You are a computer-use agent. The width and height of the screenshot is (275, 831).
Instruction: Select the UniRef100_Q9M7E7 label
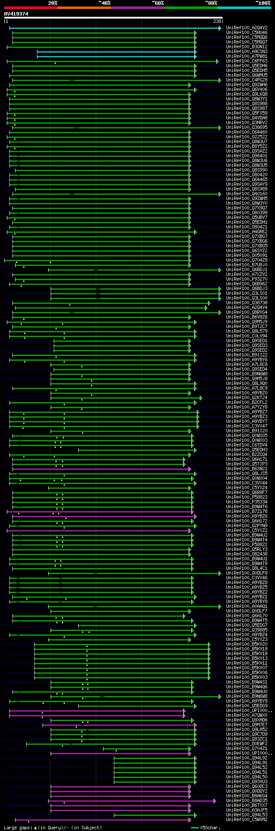[x=247, y=725]
